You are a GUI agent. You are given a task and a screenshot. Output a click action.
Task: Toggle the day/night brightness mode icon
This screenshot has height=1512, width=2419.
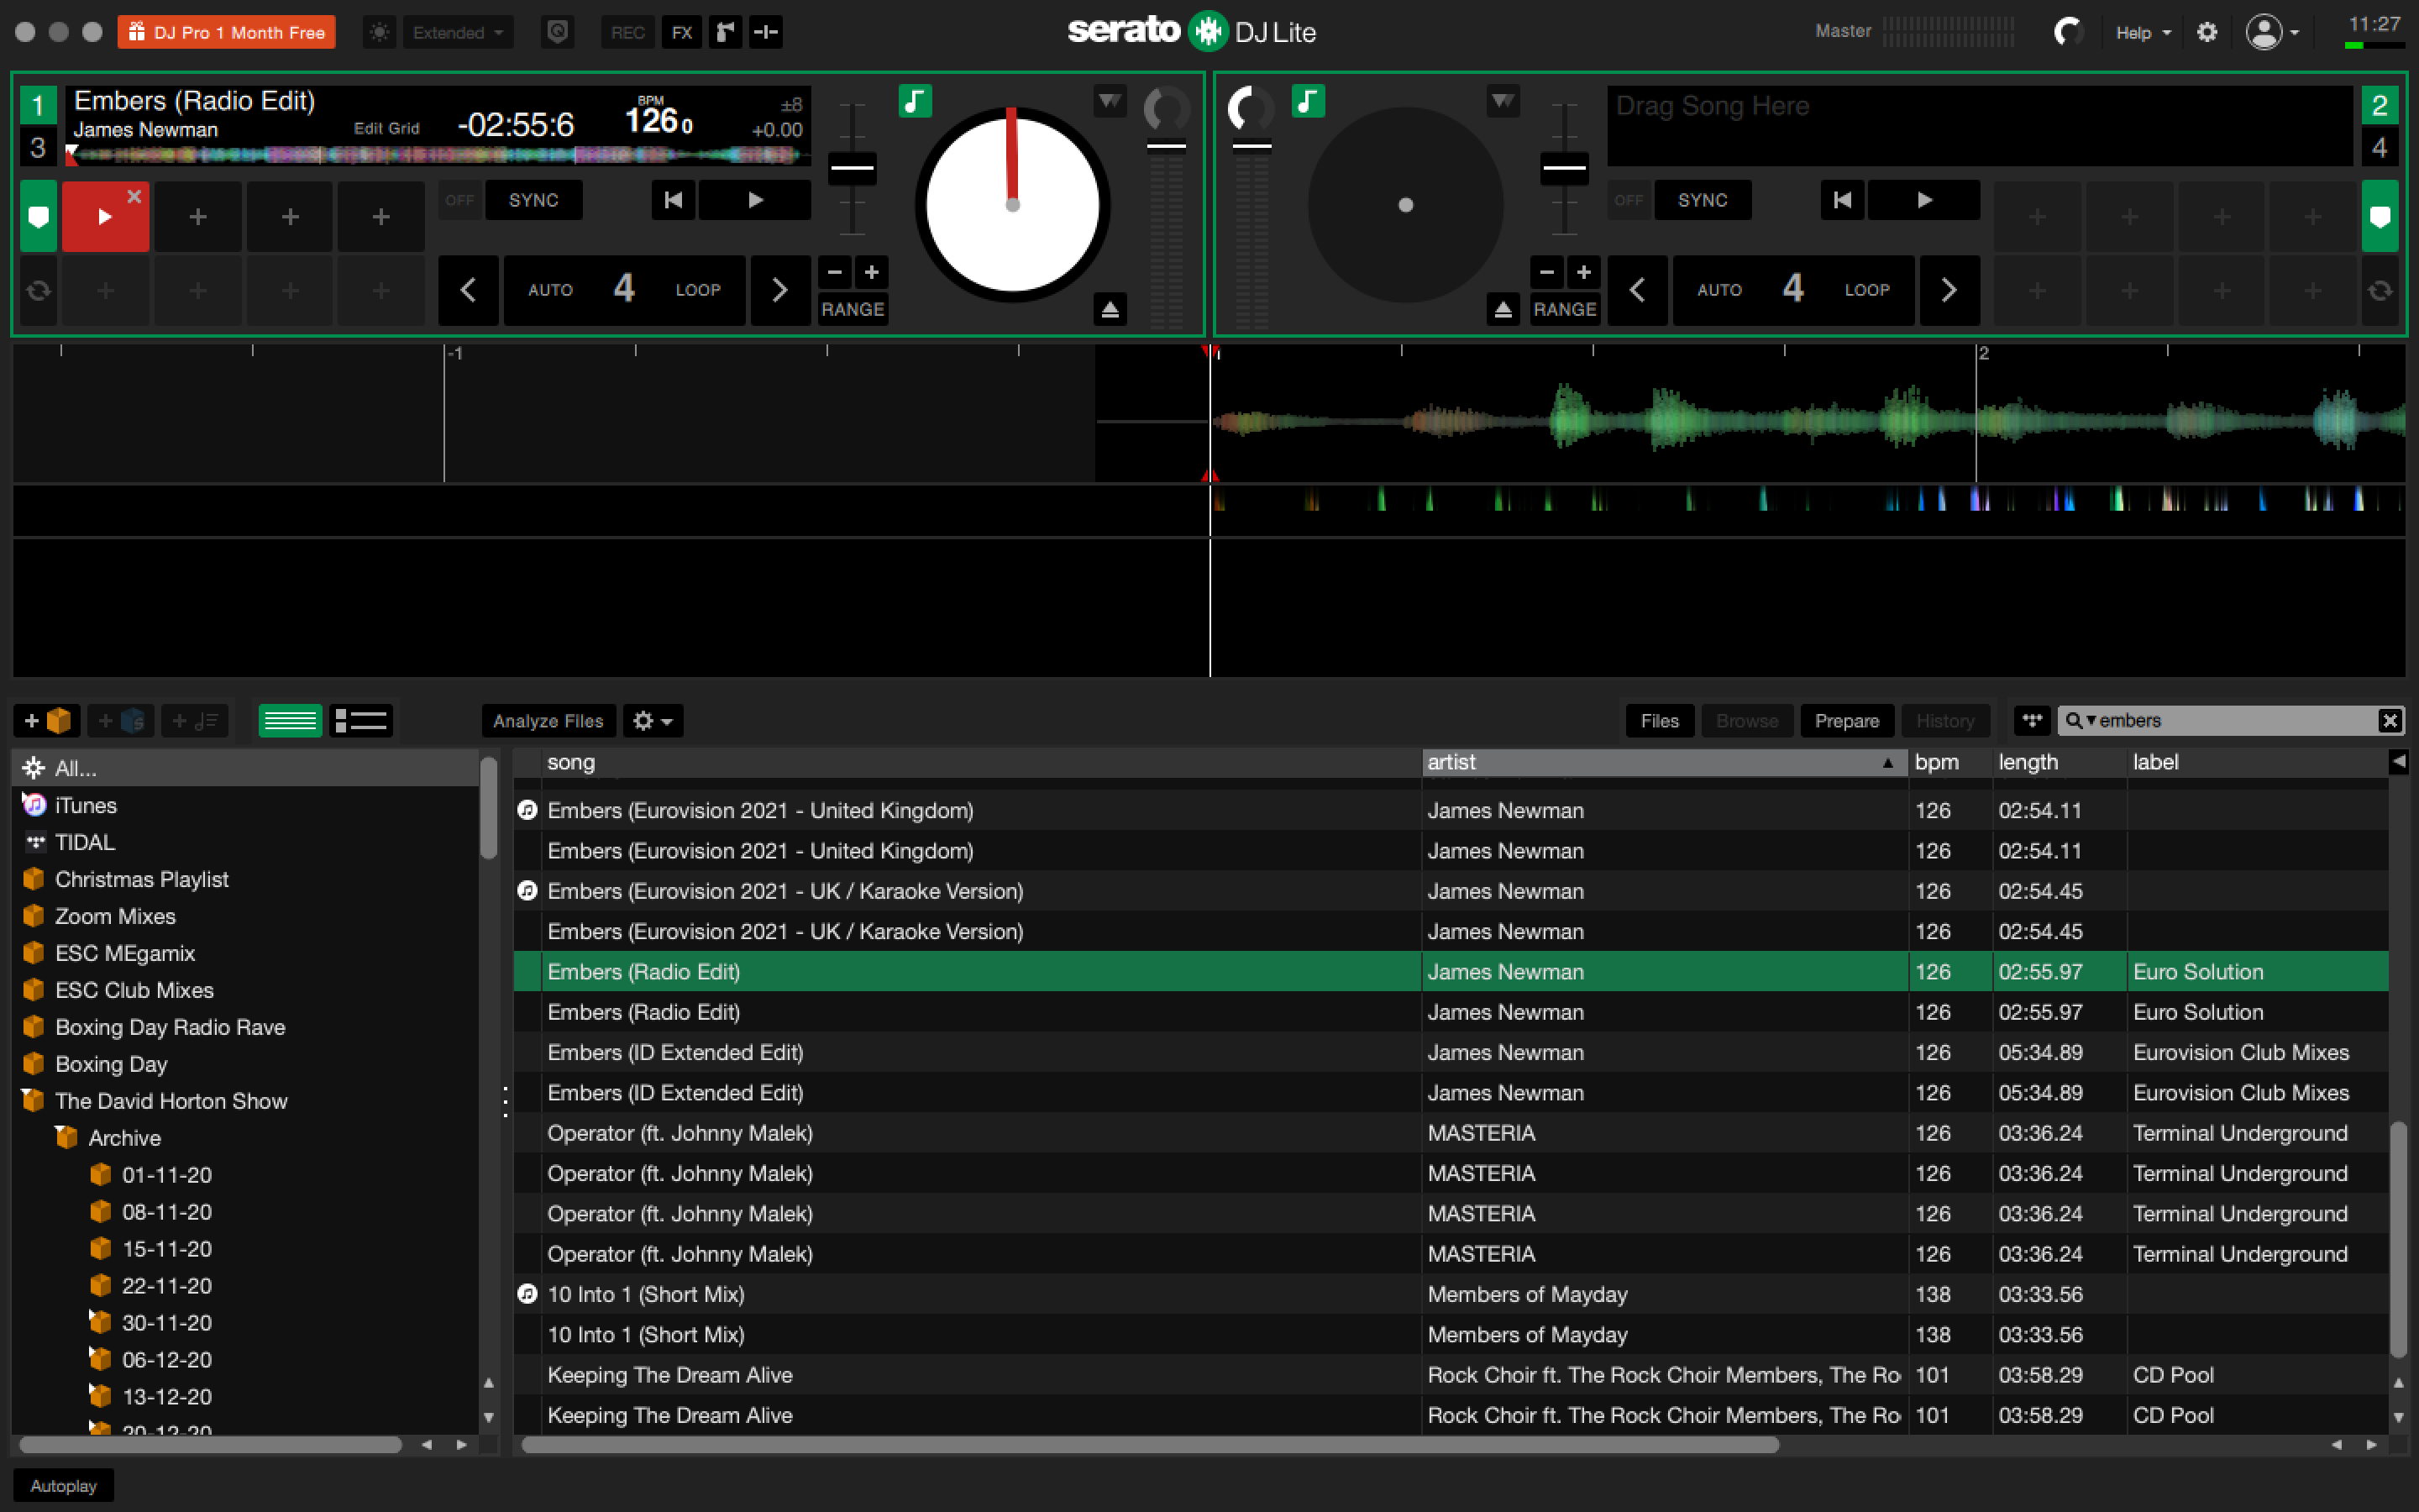click(x=379, y=32)
